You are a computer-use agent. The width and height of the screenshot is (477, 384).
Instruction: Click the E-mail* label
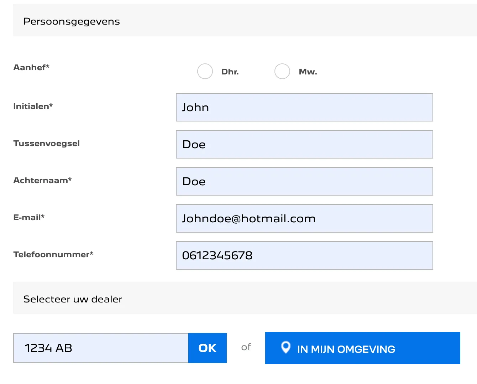[x=29, y=217]
